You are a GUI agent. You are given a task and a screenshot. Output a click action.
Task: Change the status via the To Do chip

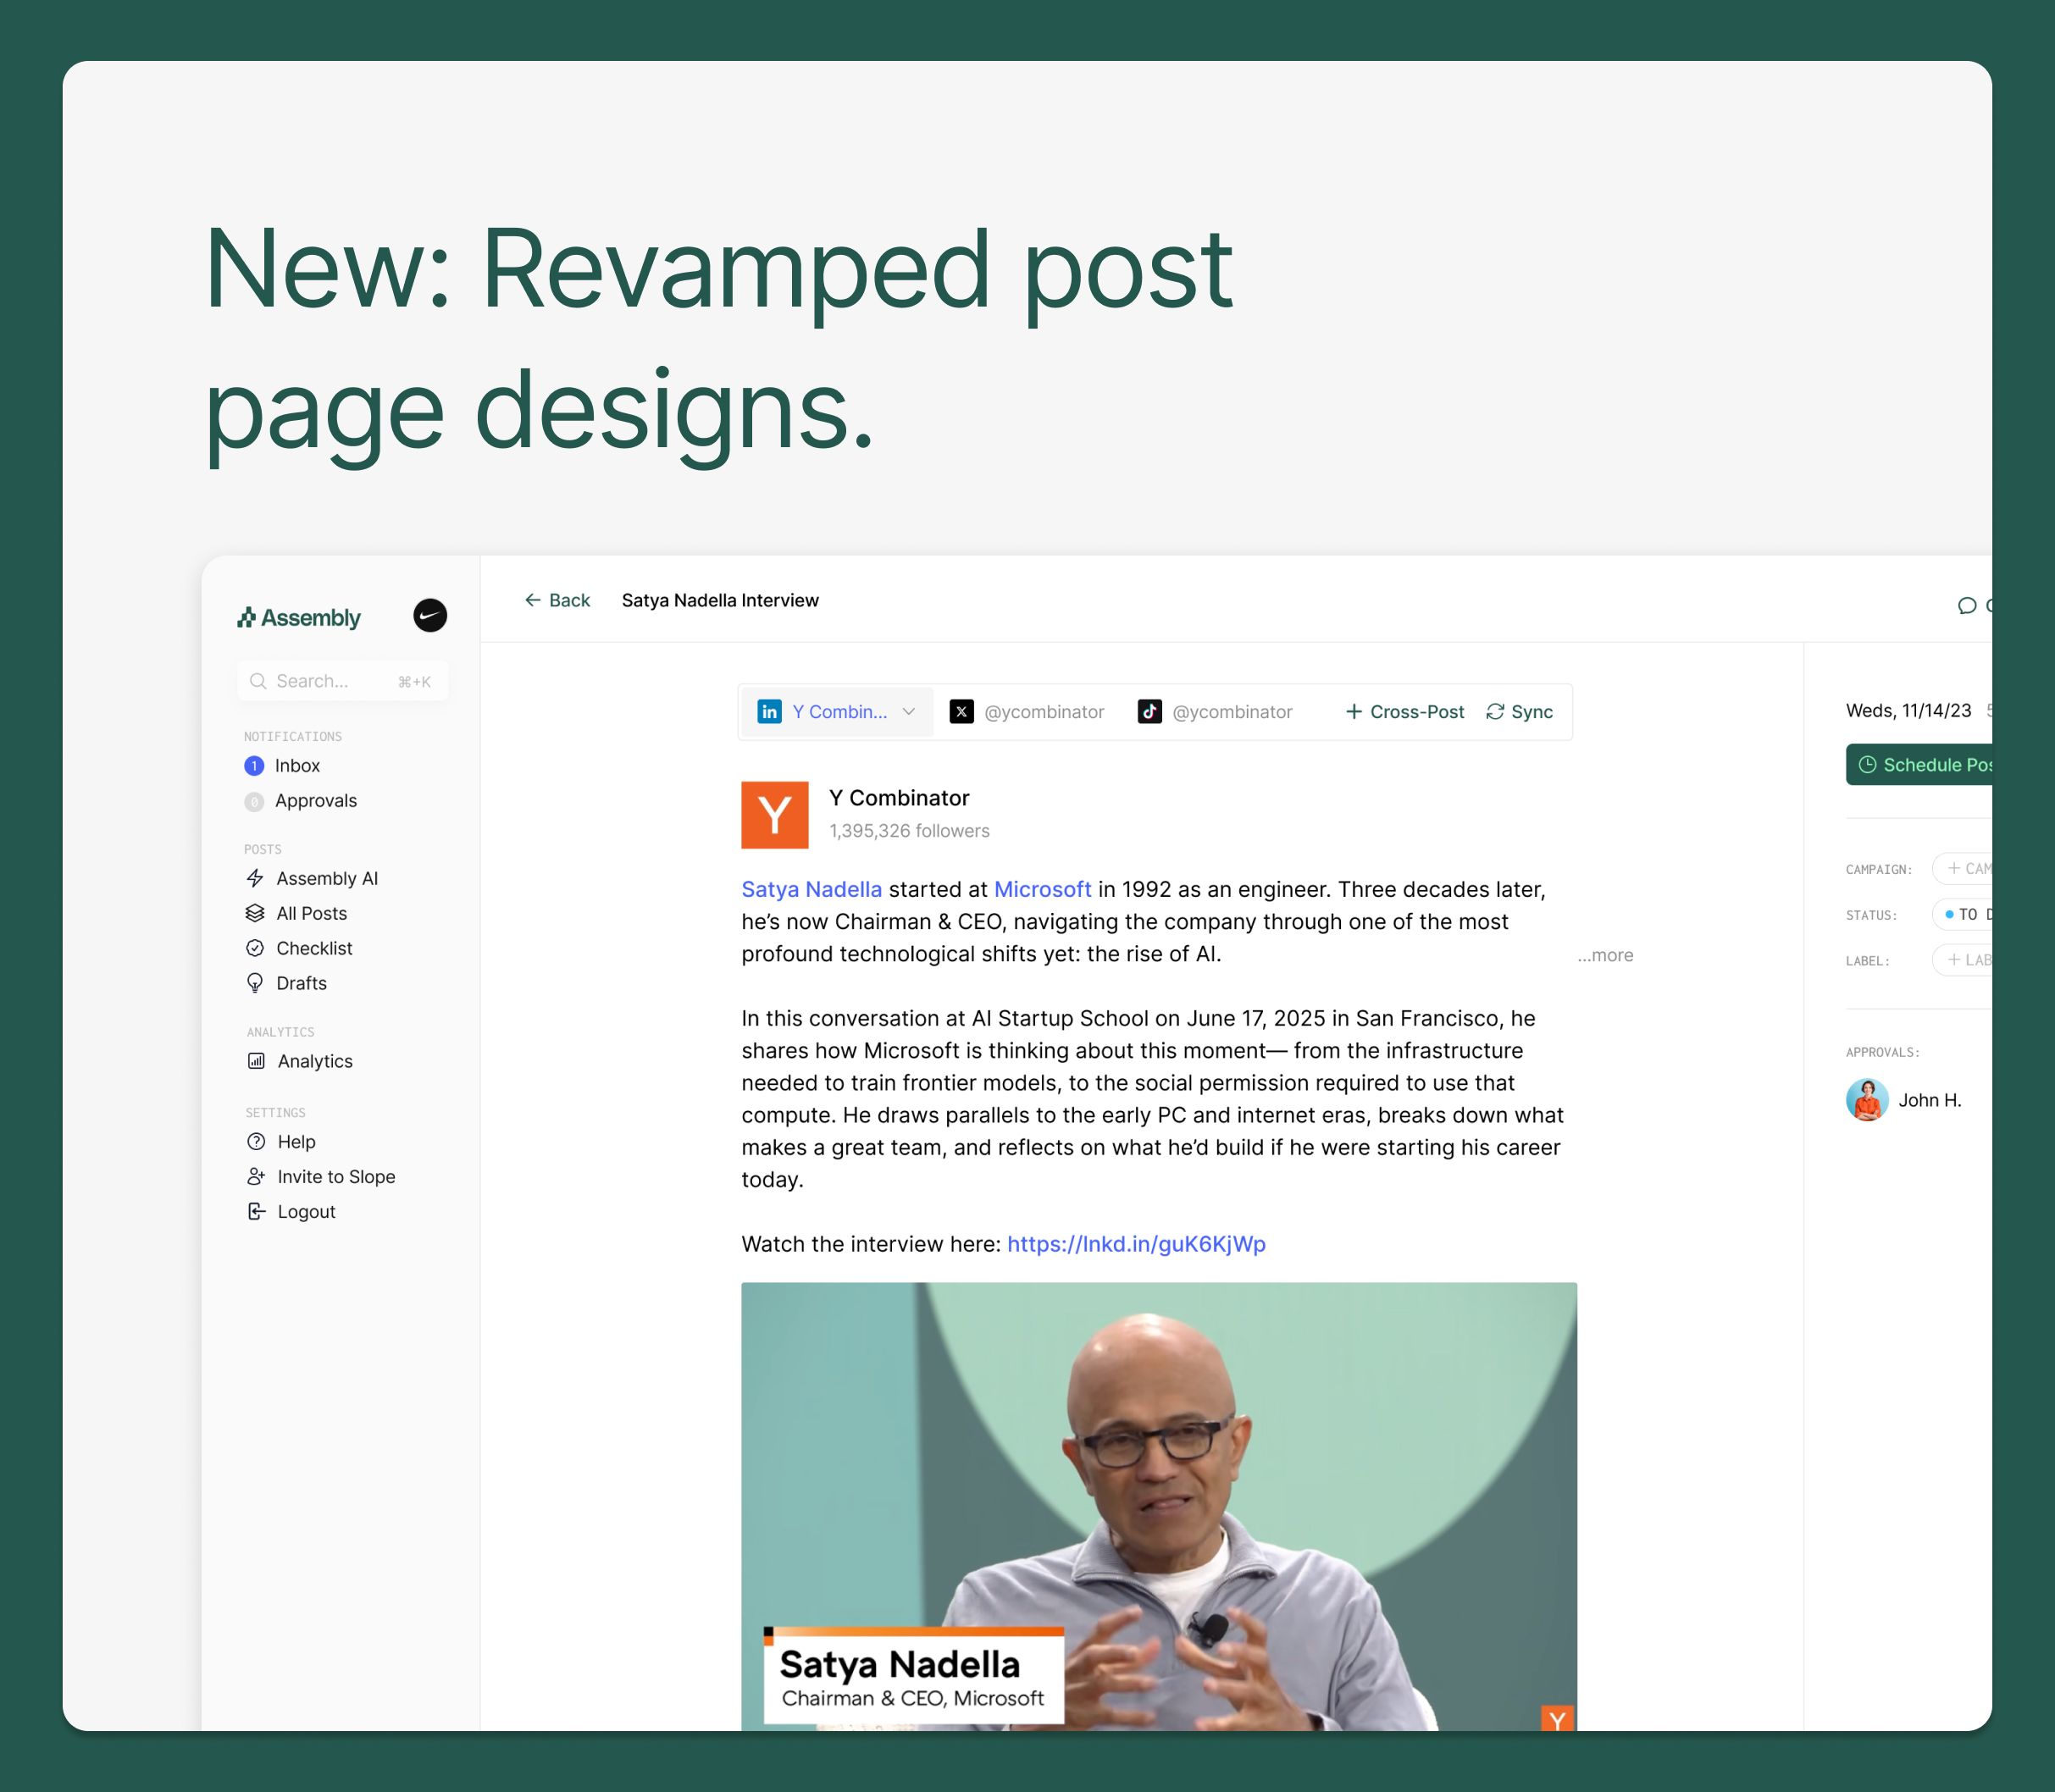tap(1962, 914)
